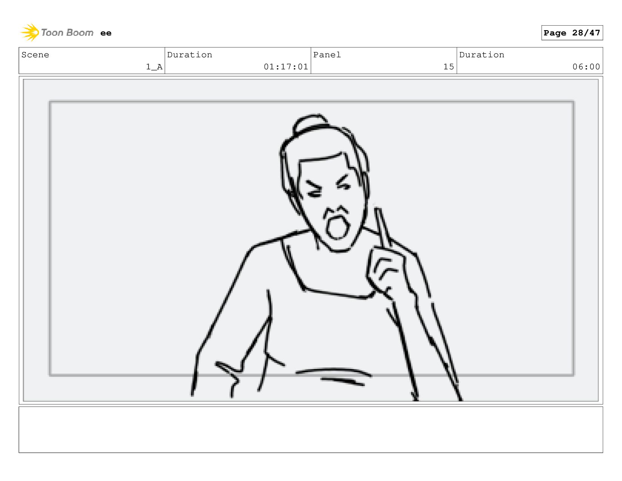Image resolution: width=622 pixels, height=481 pixels.
Task: Click the 'Page 28/47' page indicator
Action: pyautogui.click(x=572, y=33)
